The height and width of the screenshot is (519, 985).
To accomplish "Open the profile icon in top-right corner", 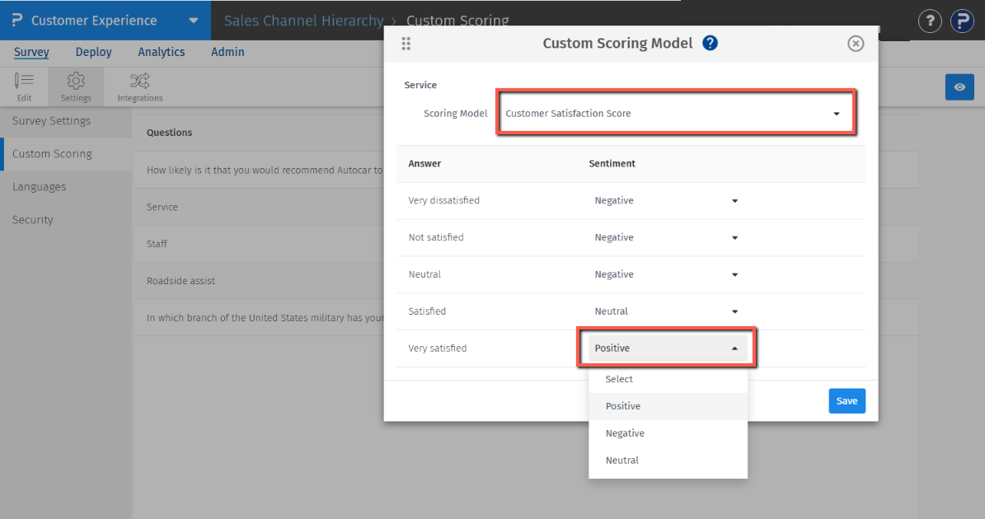I will pos(962,21).
